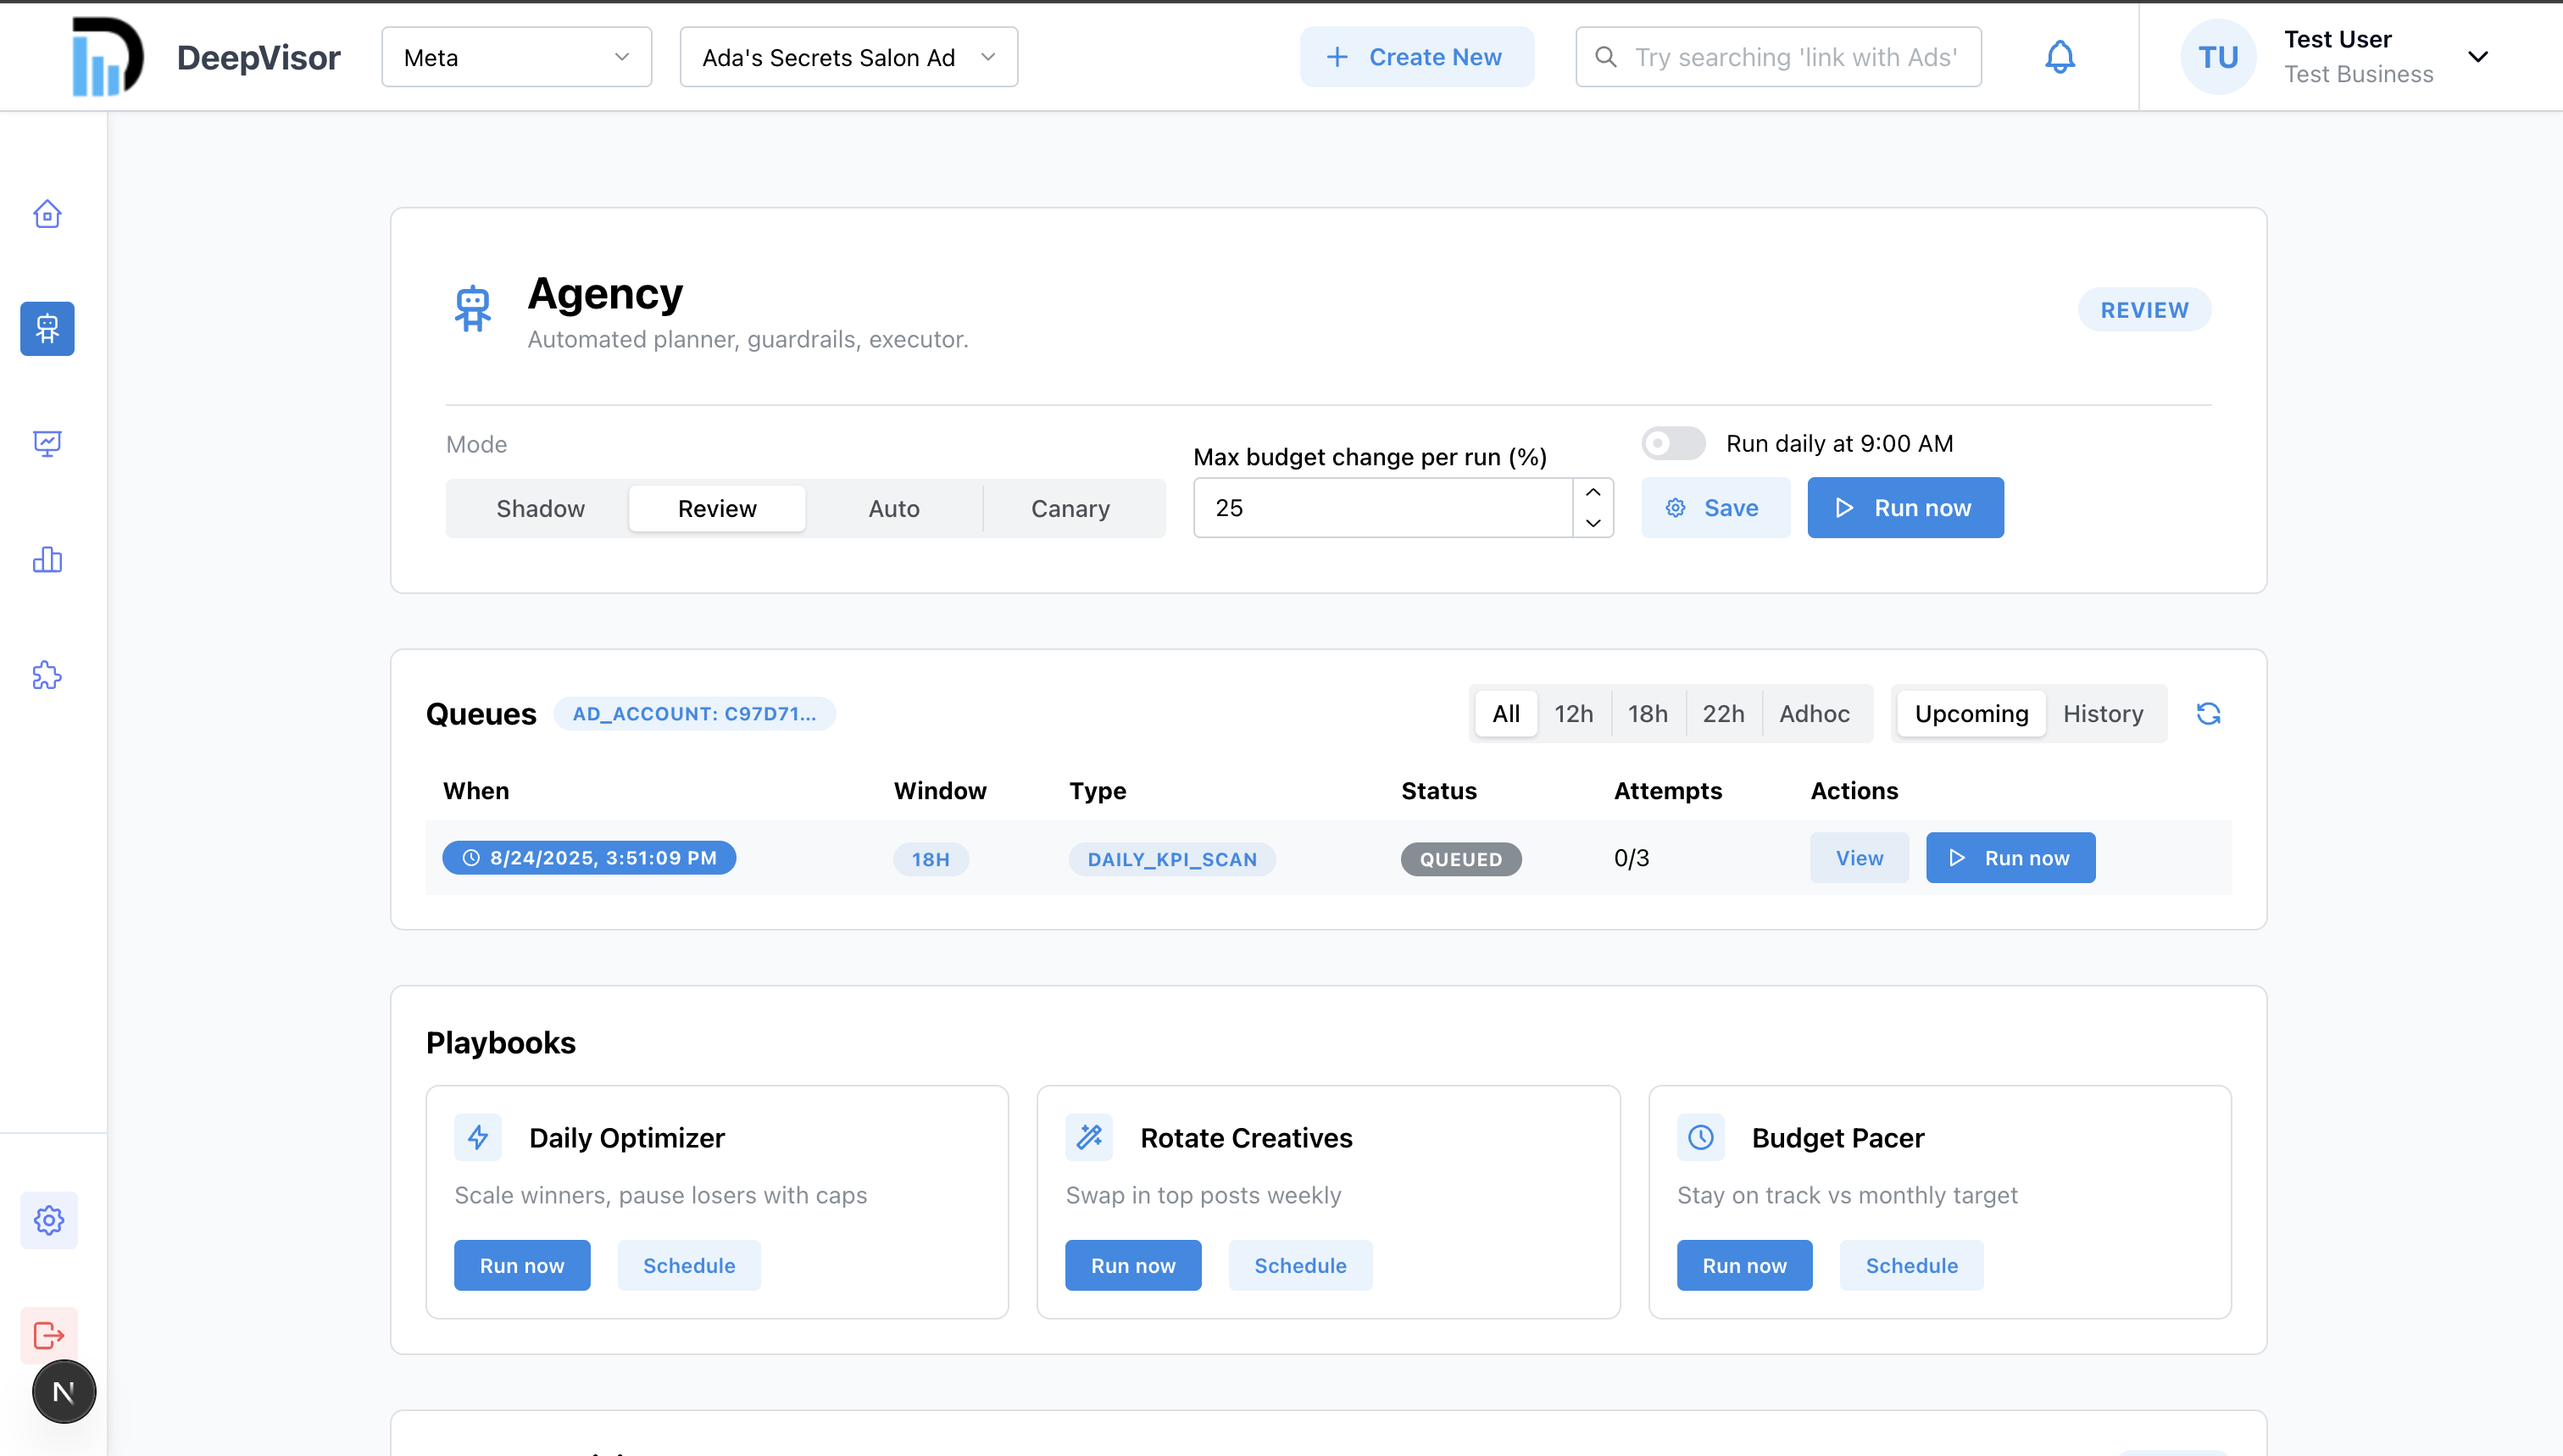Select Shadow mode
This screenshot has height=1456, width=2563.
click(x=540, y=508)
